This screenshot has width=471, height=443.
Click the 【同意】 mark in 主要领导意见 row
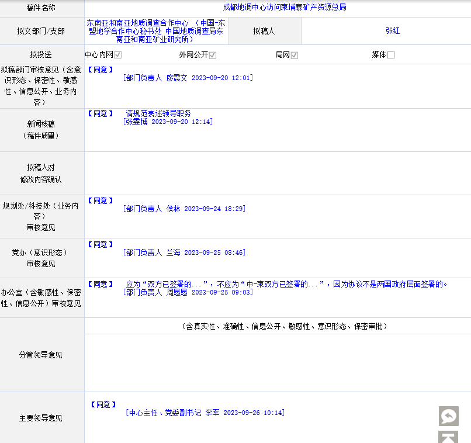pos(103,404)
